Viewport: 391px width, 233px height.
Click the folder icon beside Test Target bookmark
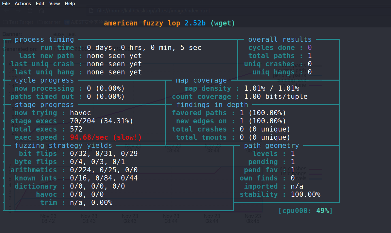click(5, 22)
